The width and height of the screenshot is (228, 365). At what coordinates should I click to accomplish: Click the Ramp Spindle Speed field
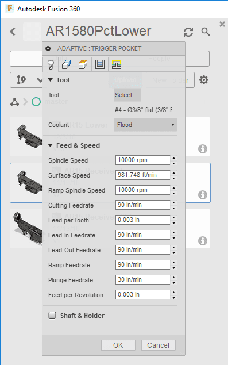[143, 190]
